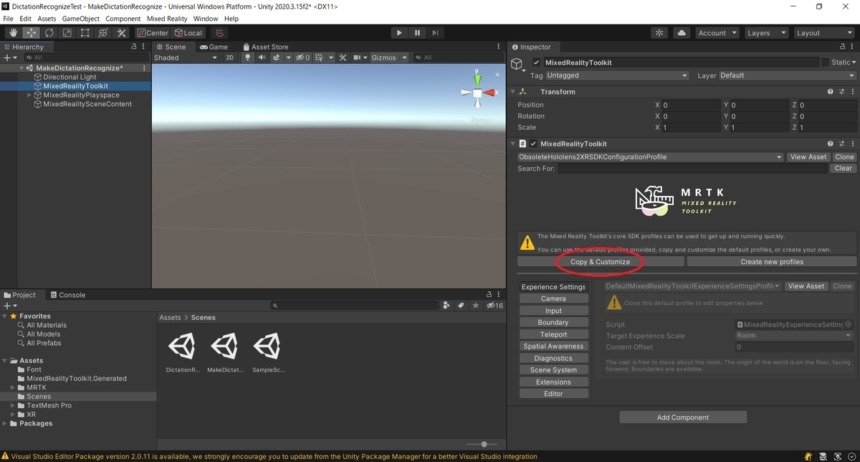Screen dimensions: 860x462
Task: Click Copy & Customize button
Action: [600, 262]
